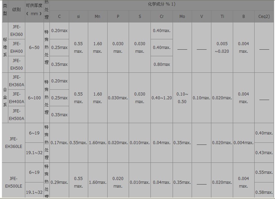Select the JFE-EH360A grade cell
Viewport: 275px width, 199px height.
[x=17, y=81]
